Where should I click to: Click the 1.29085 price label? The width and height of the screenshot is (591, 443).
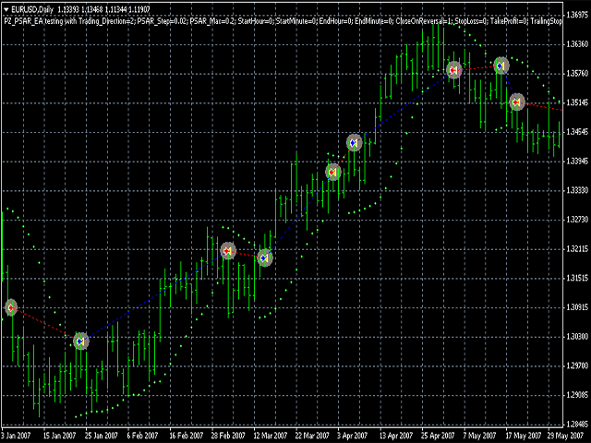tap(577, 395)
